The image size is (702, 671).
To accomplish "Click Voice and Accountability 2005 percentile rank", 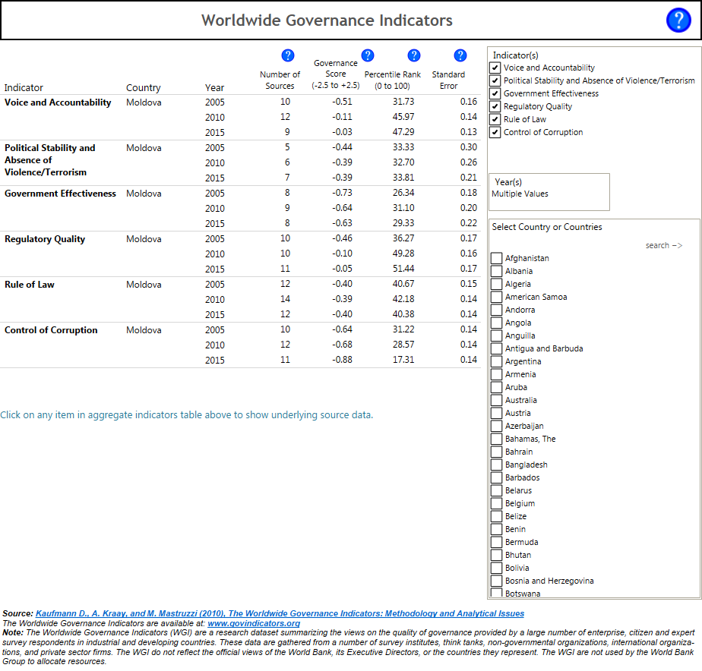I will point(403,102).
